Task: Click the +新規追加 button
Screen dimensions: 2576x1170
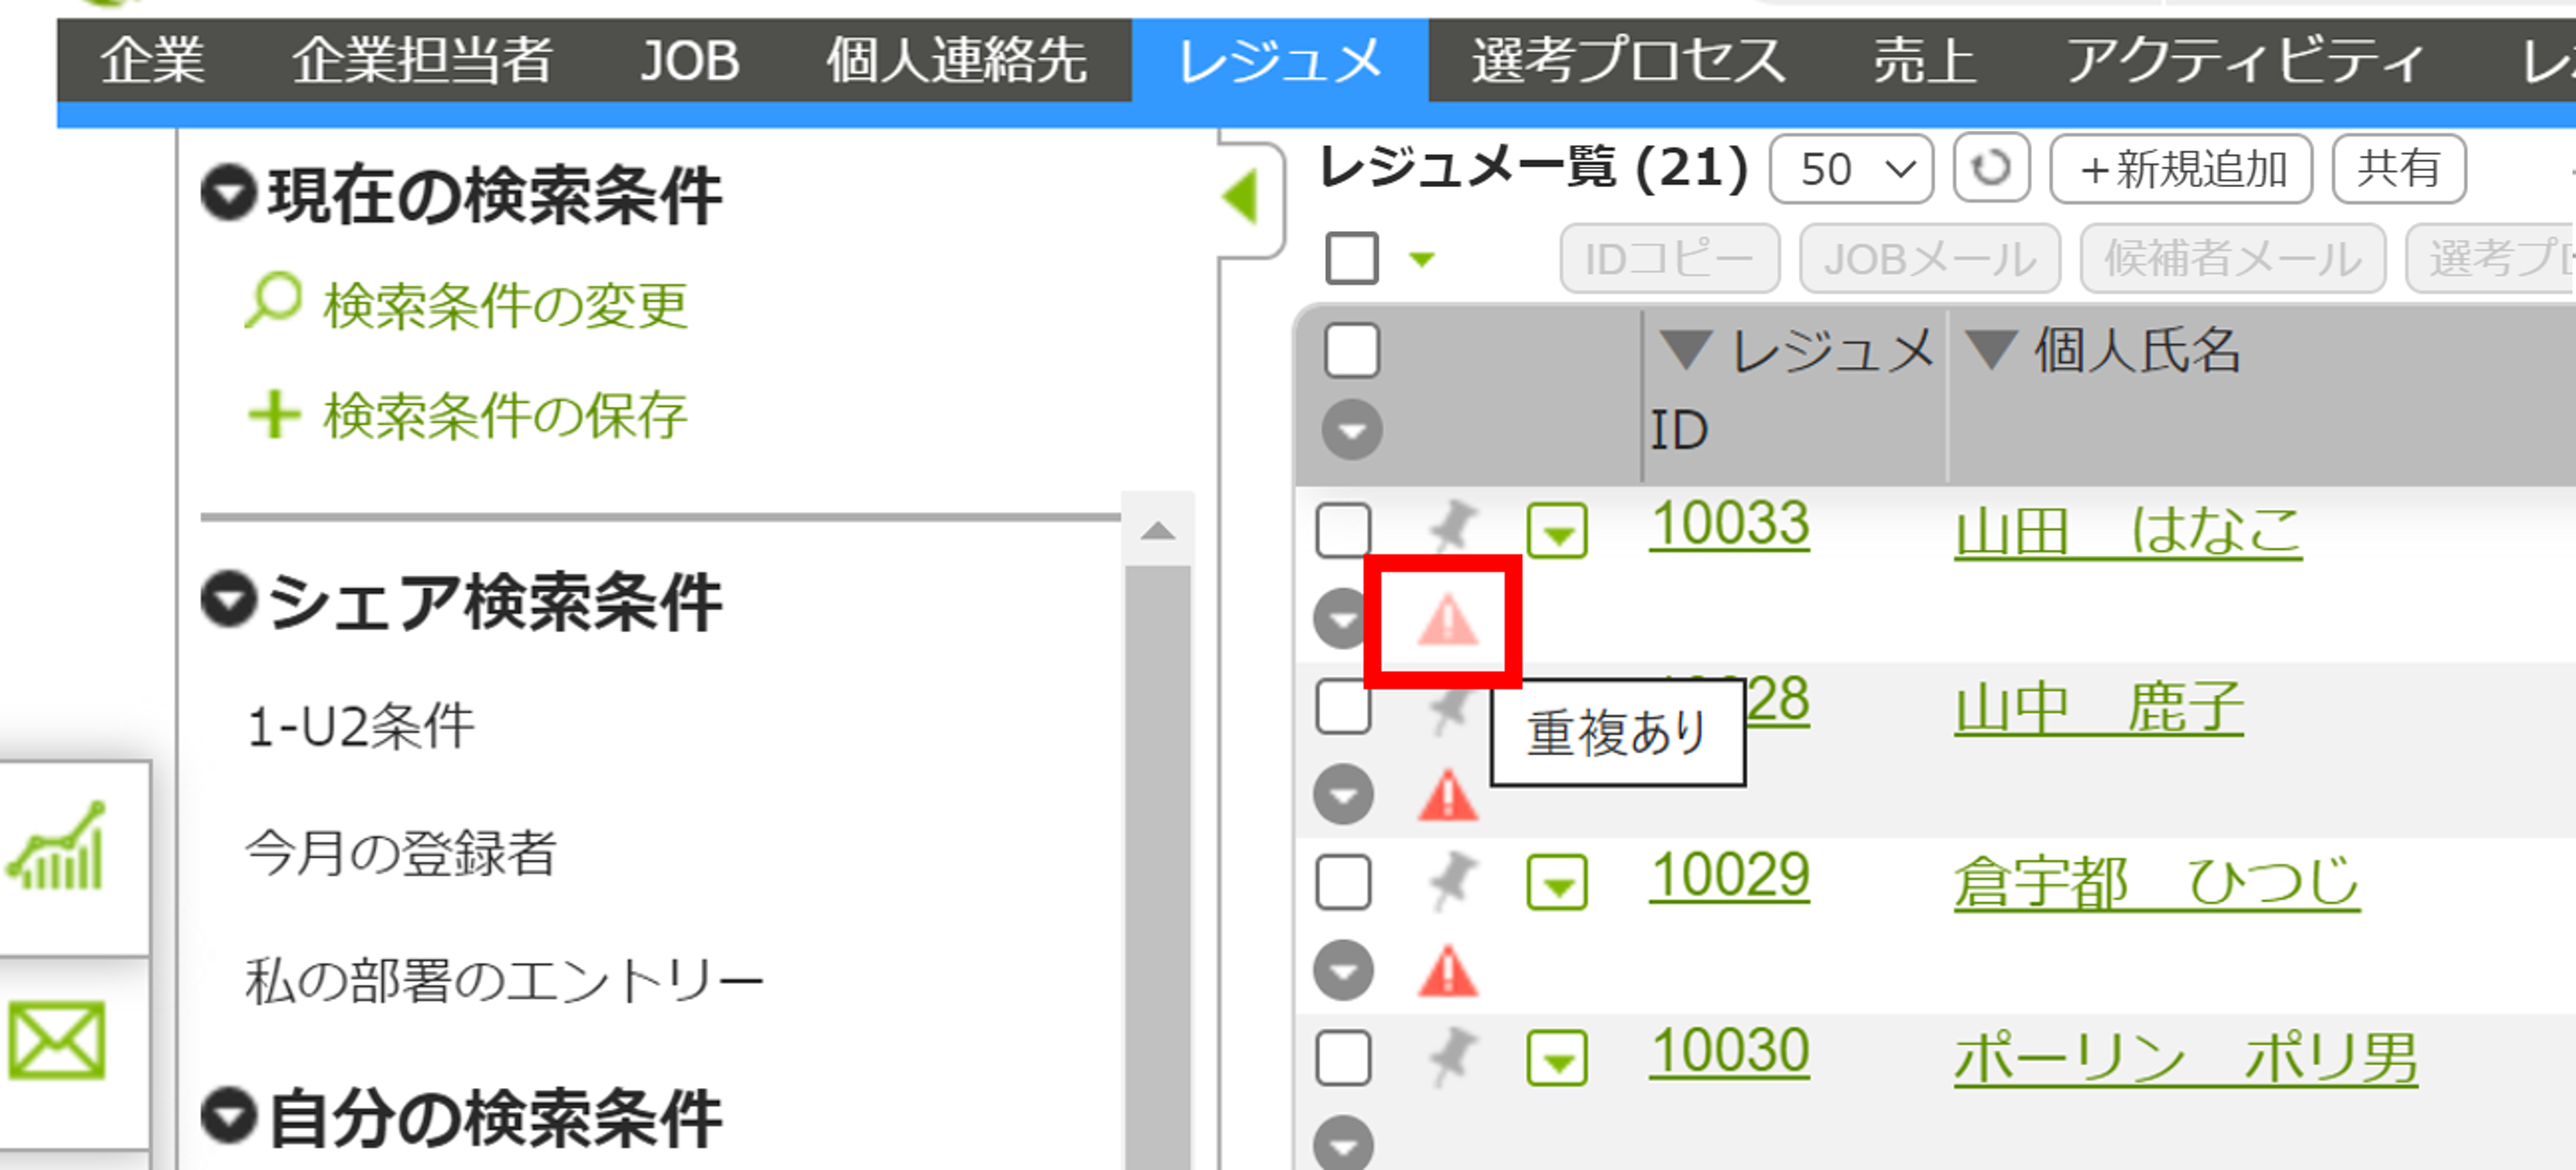Action: click(x=2181, y=169)
